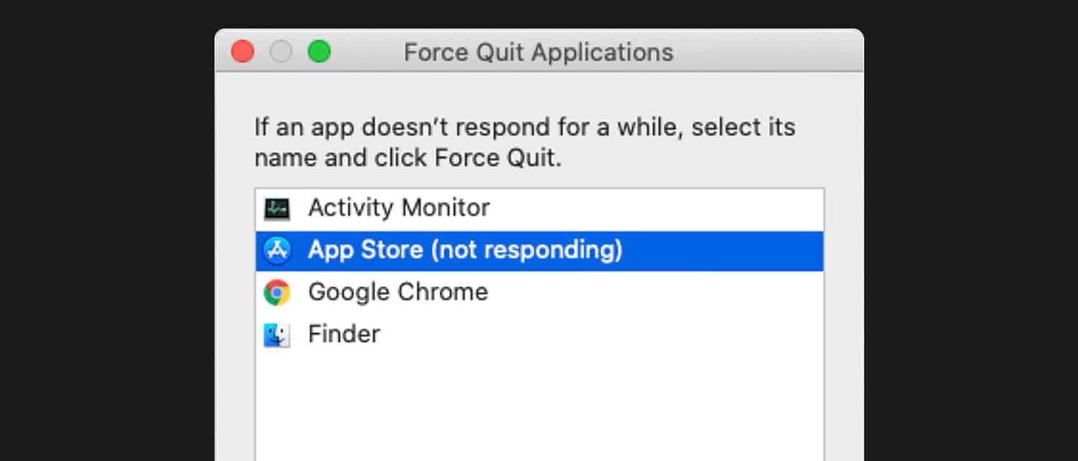Viewport: 1078px width, 461px height.
Task: Click the Google Chrome logo icon
Action: (277, 292)
